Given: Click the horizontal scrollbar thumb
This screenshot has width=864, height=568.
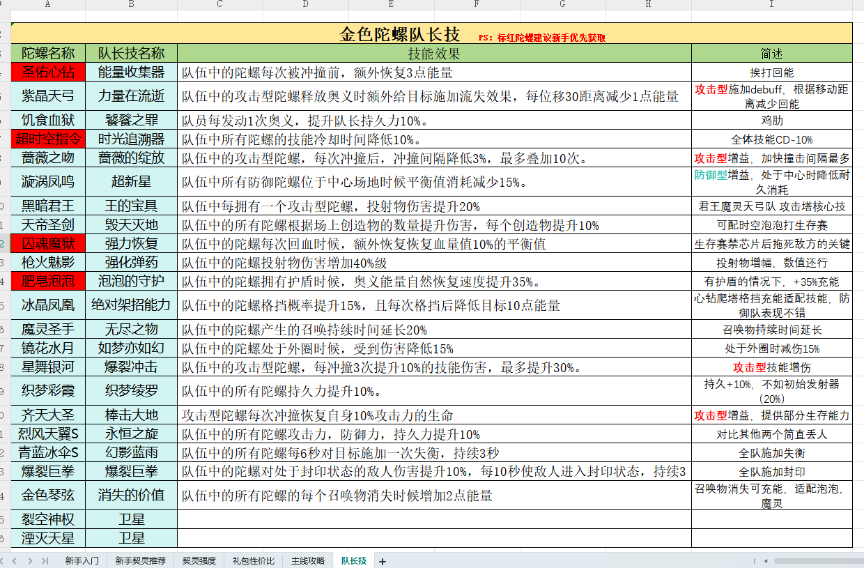Looking at the screenshot, I should (819, 560).
